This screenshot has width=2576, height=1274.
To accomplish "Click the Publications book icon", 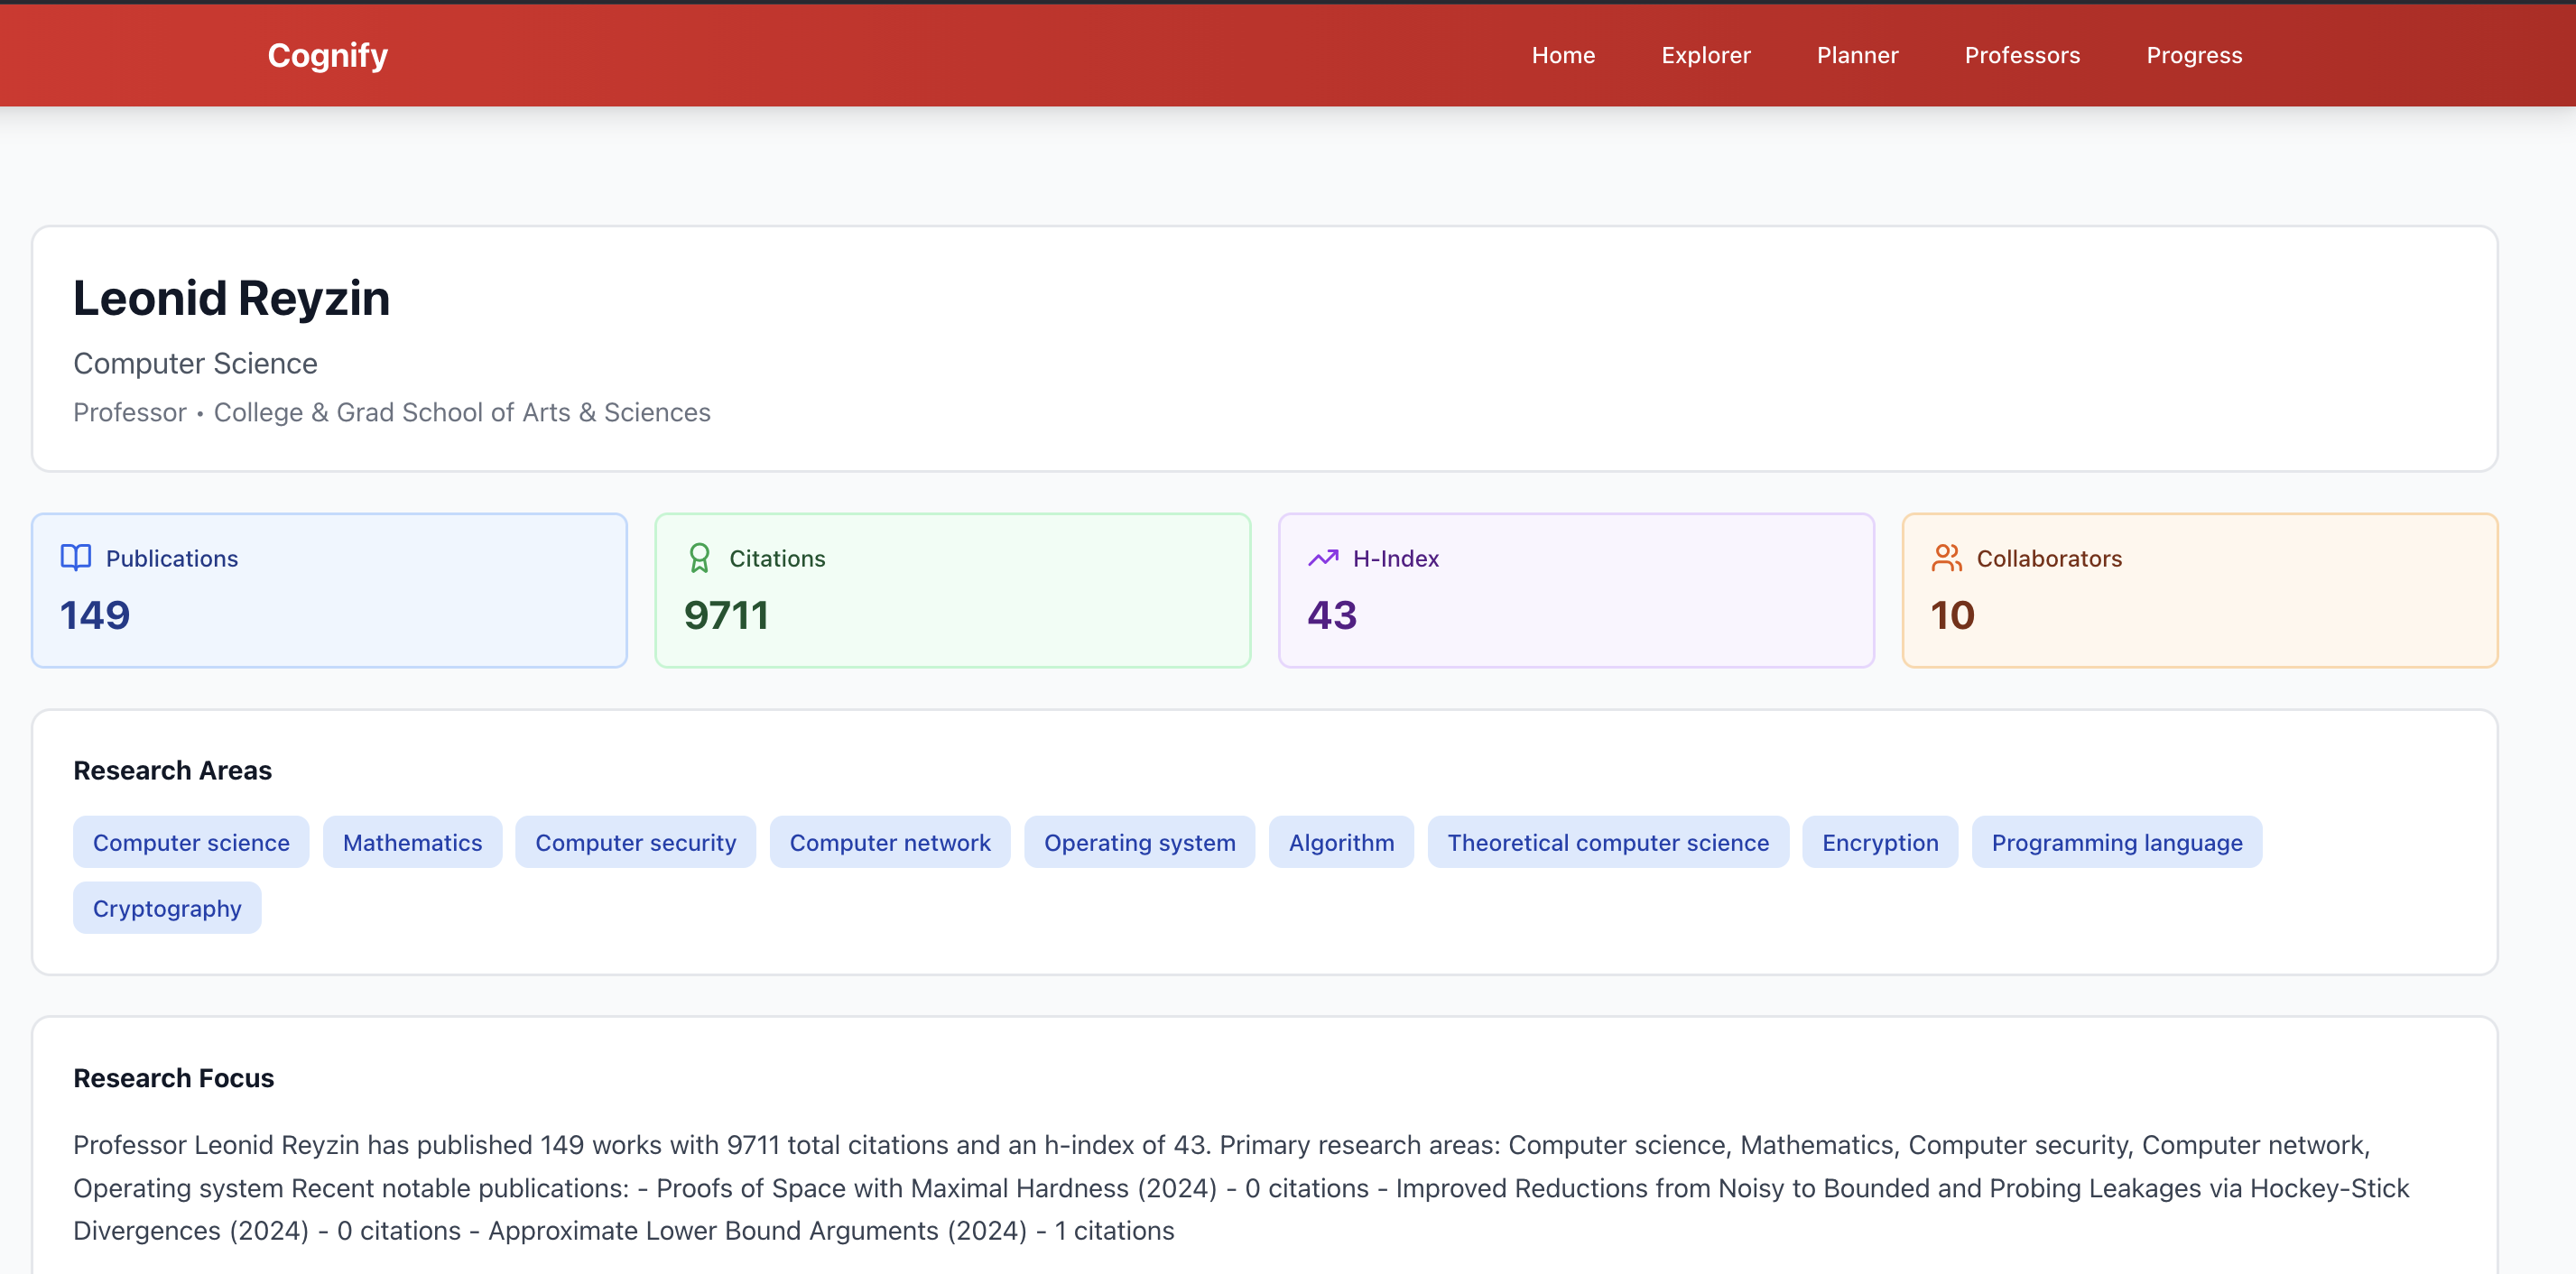I will [76, 558].
